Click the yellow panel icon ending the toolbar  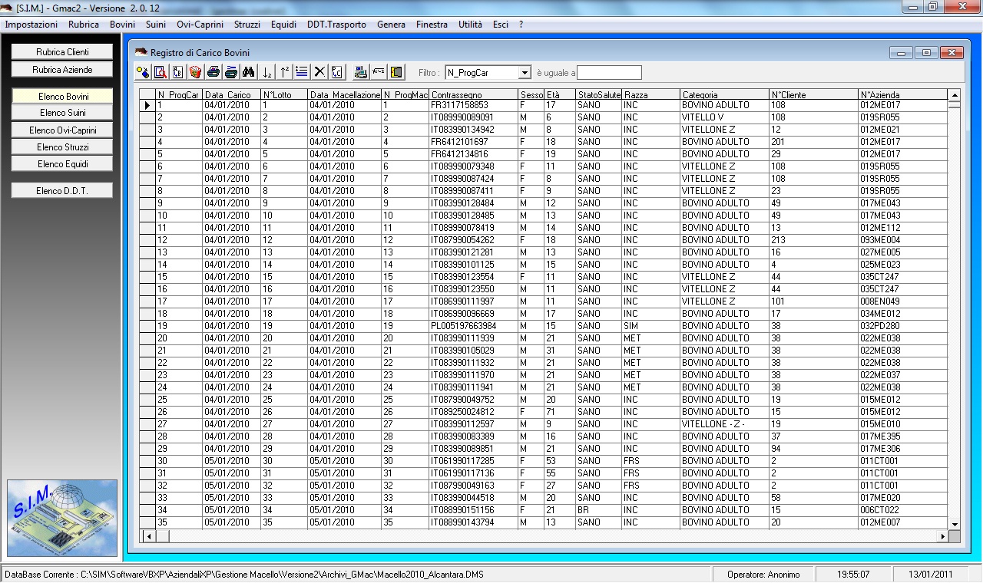[396, 72]
